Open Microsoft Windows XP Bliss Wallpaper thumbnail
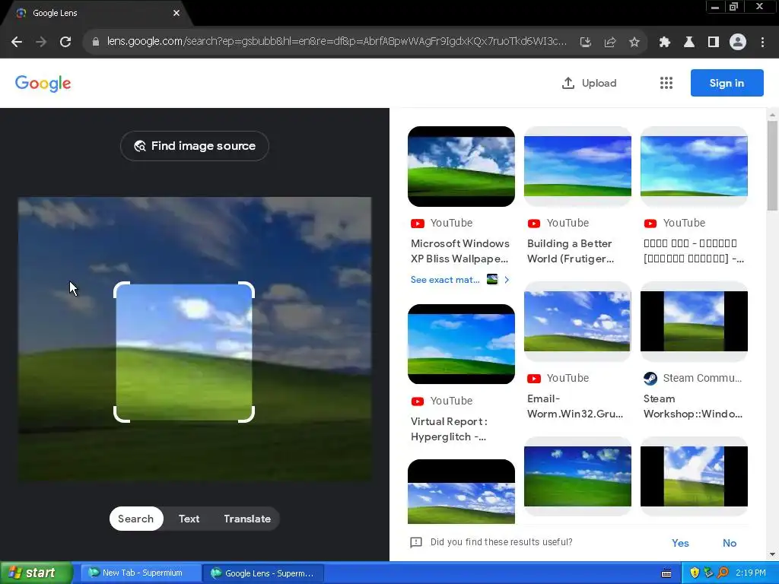Image resolution: width=779 pixels, height=584 pixels. pyautogui.click(x=461, y=167)
